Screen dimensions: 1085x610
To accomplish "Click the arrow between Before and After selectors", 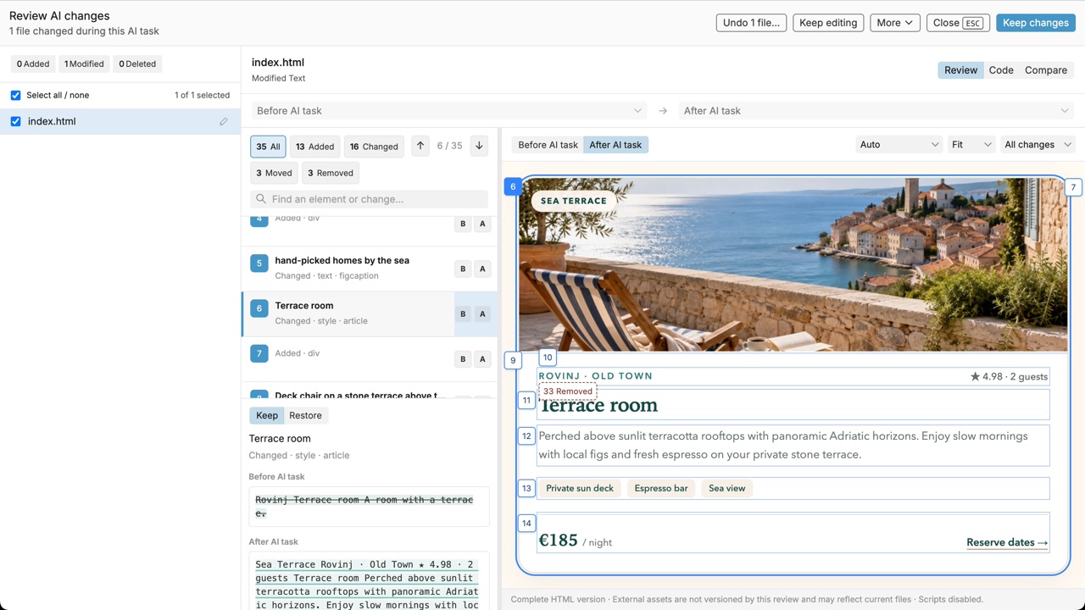I will [x=663, y=111].
